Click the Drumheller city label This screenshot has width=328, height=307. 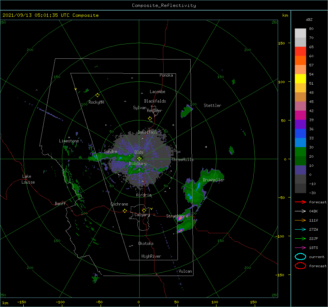(x=214, y=180)
